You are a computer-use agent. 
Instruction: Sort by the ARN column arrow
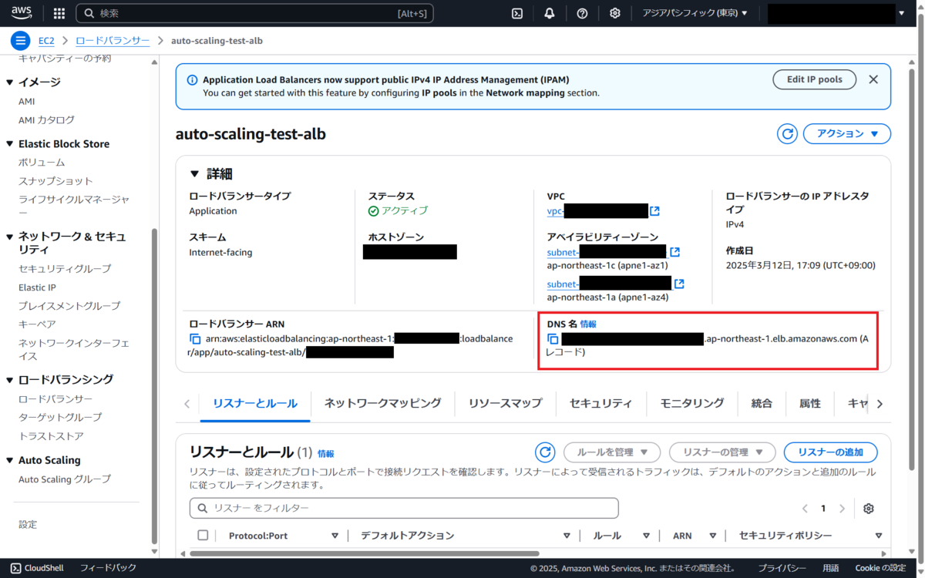[713, 536]
